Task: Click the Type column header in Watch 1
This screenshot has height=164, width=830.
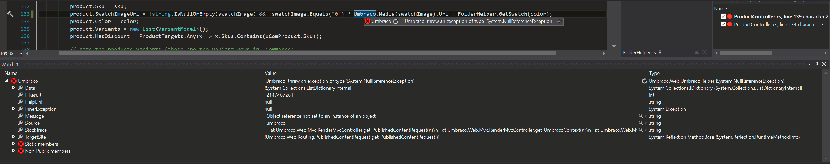Action: coord(654,73)
